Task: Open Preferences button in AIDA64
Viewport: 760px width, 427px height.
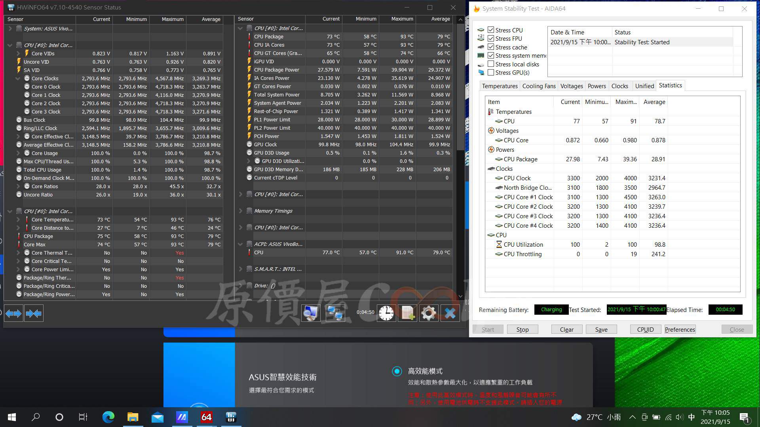Action: click(680, 329)
